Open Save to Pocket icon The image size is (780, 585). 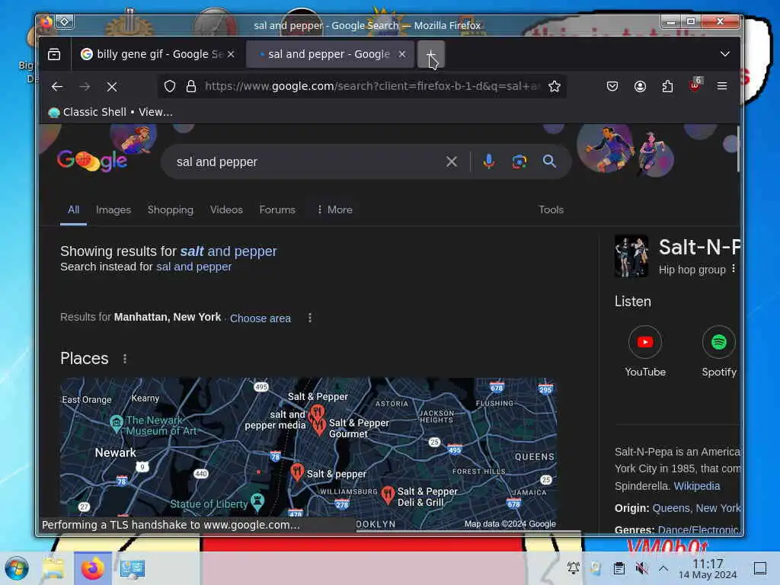[612, 87]
